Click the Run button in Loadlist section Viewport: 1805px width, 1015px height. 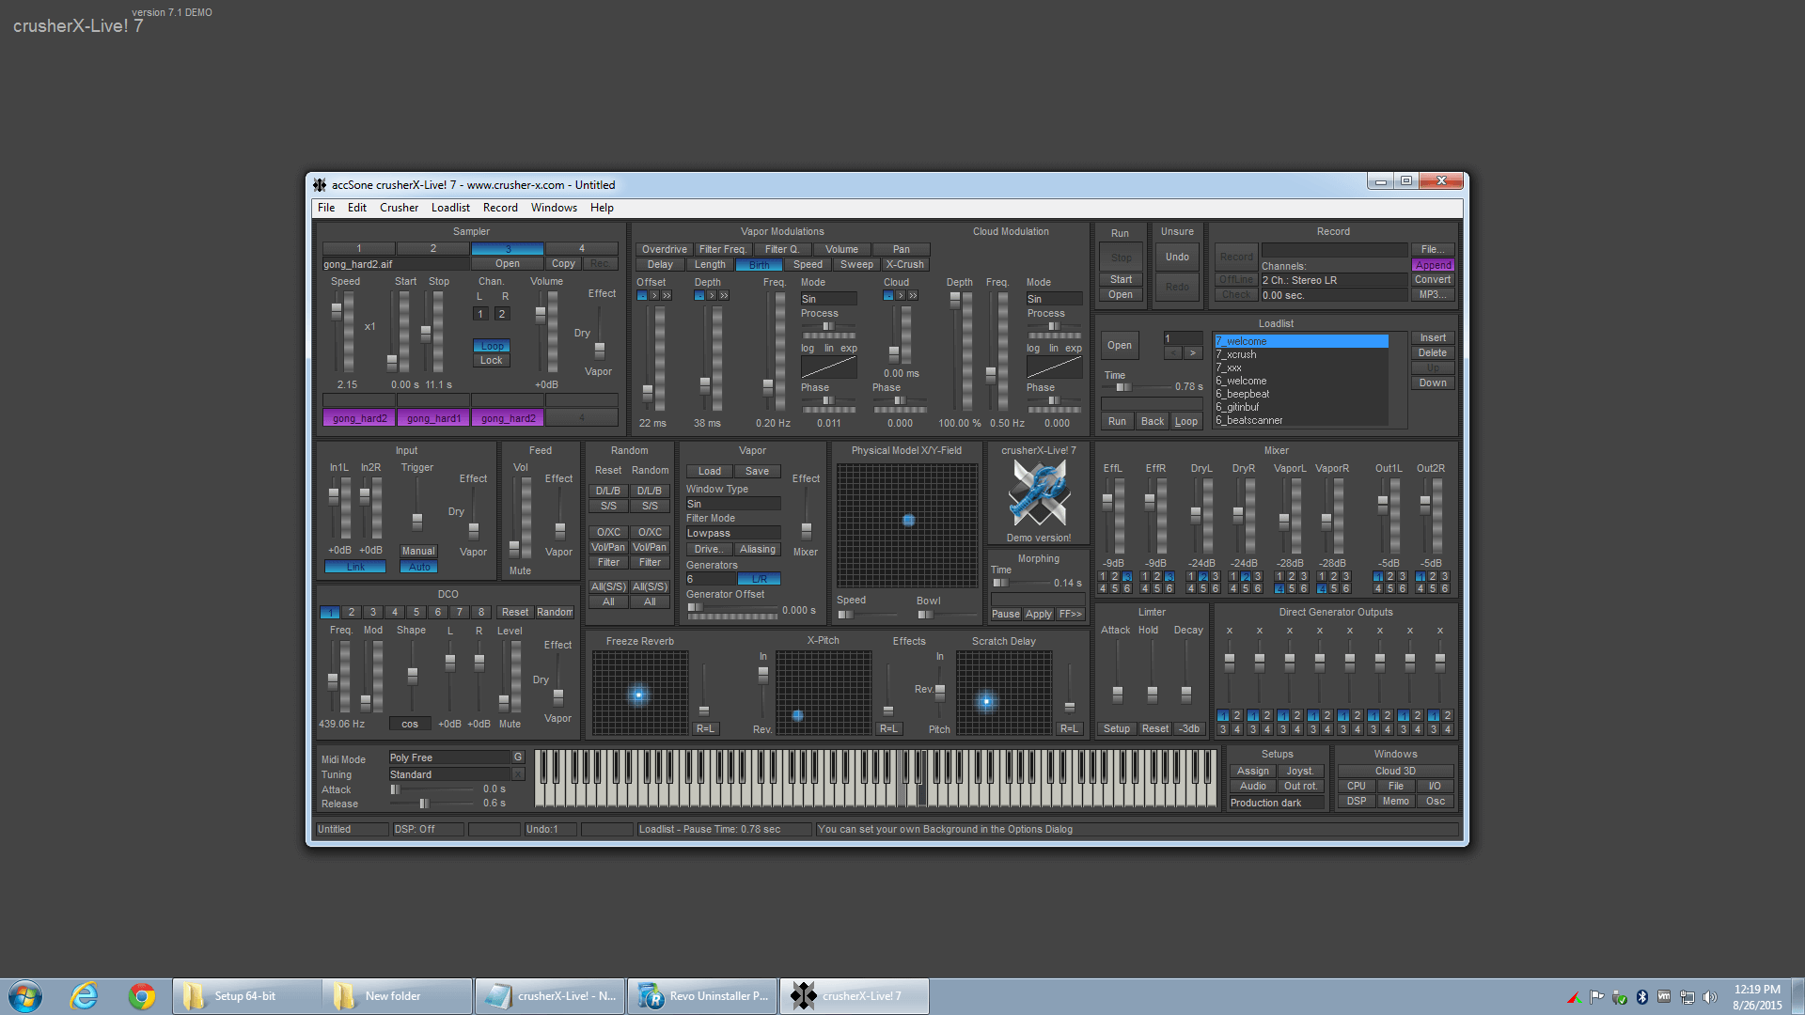pyautogui.click(x=1118, y=419)
